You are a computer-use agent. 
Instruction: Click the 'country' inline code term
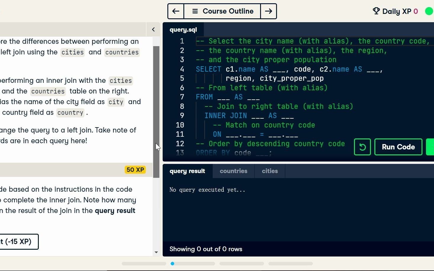(x=70, y=113)
